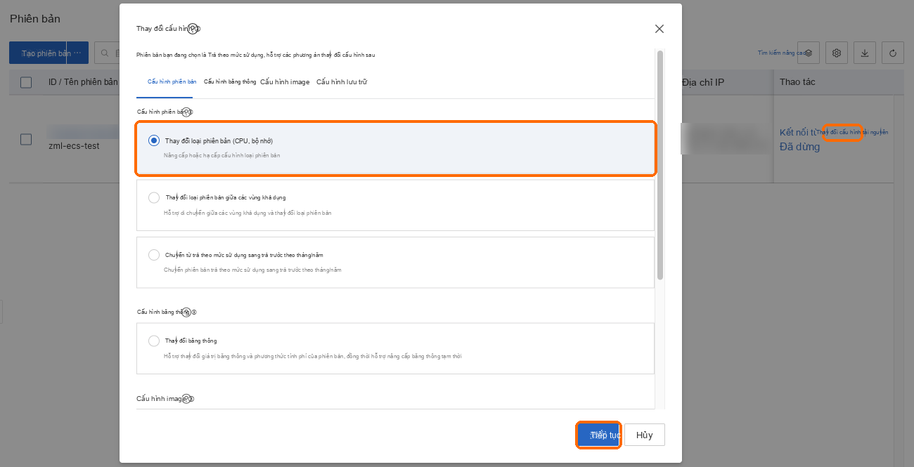The width and height of the screenshot is (914, 467).
Task: Select Chuyển từ trả theo mức sử dụng radio
Action: click(x=154, y=255)
